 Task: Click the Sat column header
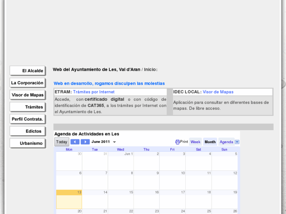tap(198, 149)
